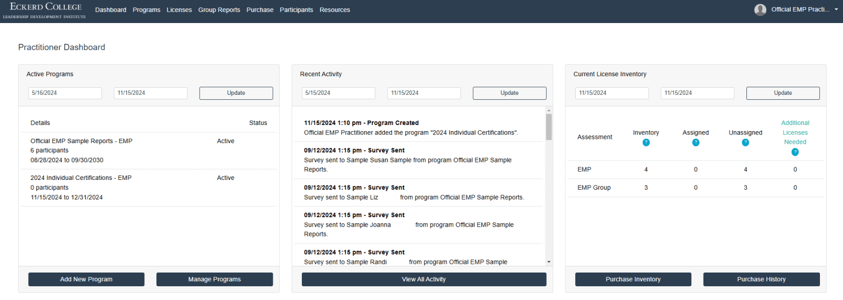
Task: Click Manage Programs button
Action: coord(215,279)
